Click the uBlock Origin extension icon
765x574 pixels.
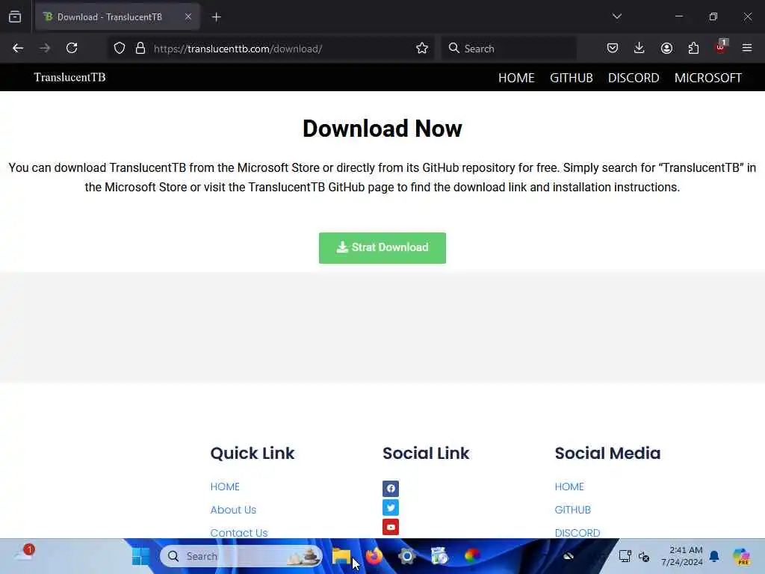721,47
